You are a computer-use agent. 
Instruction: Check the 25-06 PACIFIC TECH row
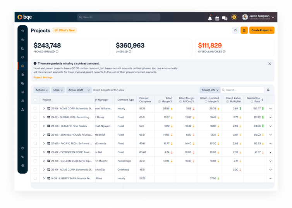pyautogui.click(x=35, y=143)
